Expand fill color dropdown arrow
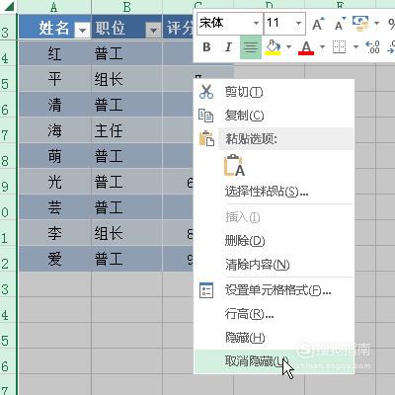Image resolution: width=395 pixels, height=395 pixels. click(288, 46)
